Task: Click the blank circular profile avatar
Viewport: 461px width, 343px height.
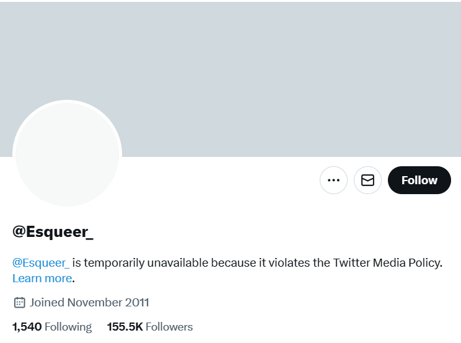Action: tap(67, 154)
